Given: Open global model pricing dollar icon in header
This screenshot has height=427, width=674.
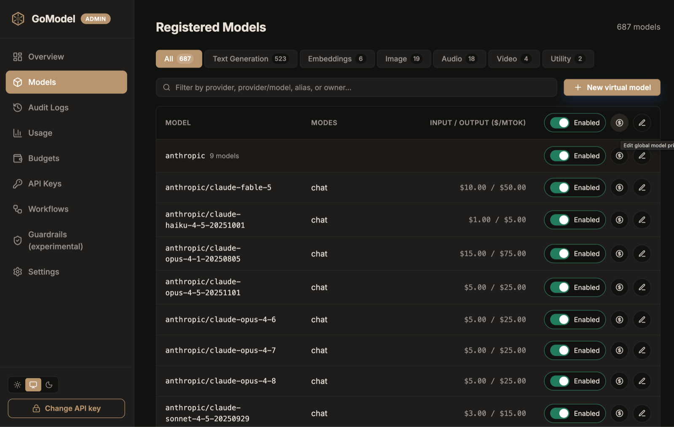Looking at the screenshot, I should tap(619, 123).
